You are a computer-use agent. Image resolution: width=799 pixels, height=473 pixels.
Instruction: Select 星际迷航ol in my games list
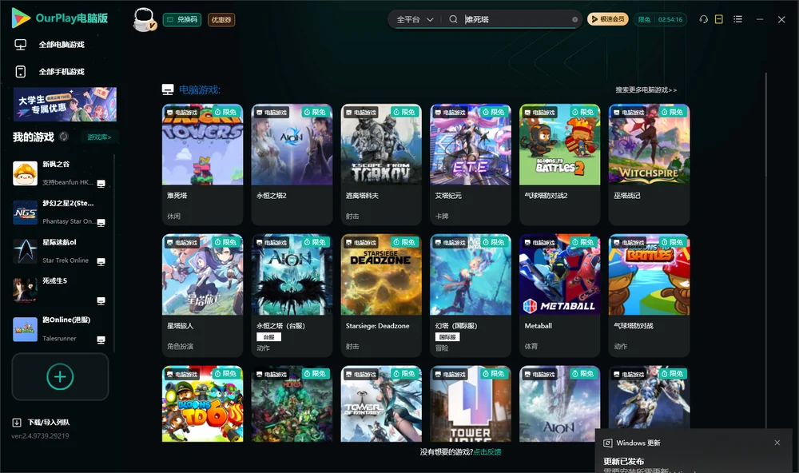[x=59, y=251]
